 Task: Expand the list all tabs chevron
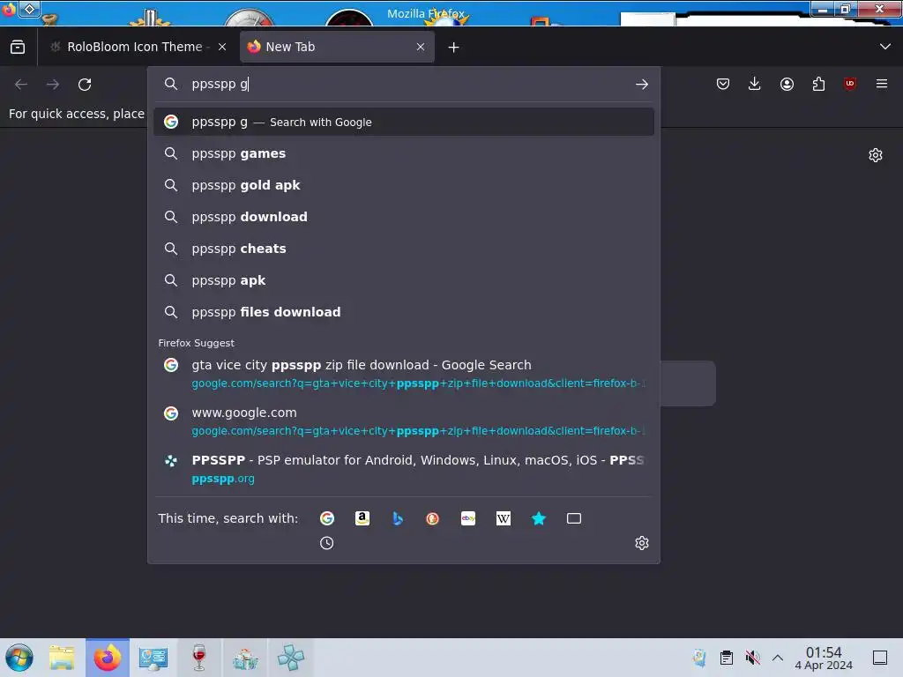[x=885, y=47]
